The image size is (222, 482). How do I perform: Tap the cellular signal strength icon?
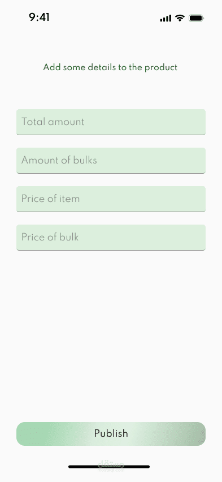coord(166,19)
